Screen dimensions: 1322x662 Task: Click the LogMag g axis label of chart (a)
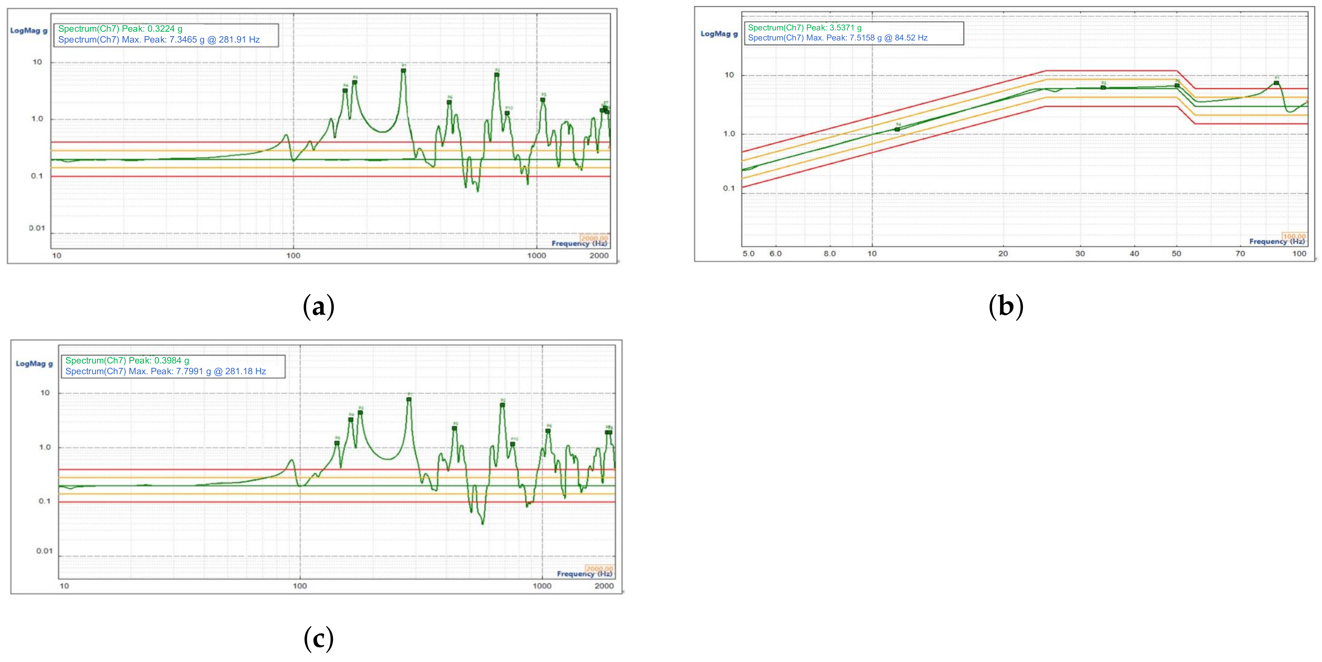click(29, 31)
